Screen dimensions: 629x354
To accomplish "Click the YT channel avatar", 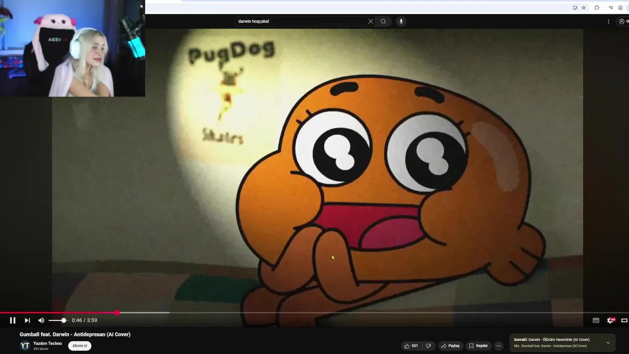I will click(x=25, y=346).
